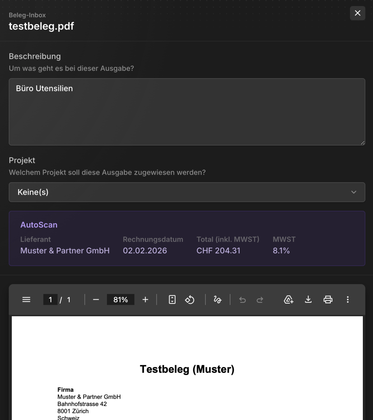The width and height of the screenshot is (373, 420).
Task: Expand project list with the chevron arrow
Action: coord(354,192)
